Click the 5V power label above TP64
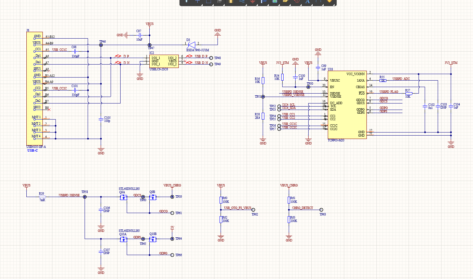The width and height of the screenshot is (473, 279). click(x=172, y=227)
